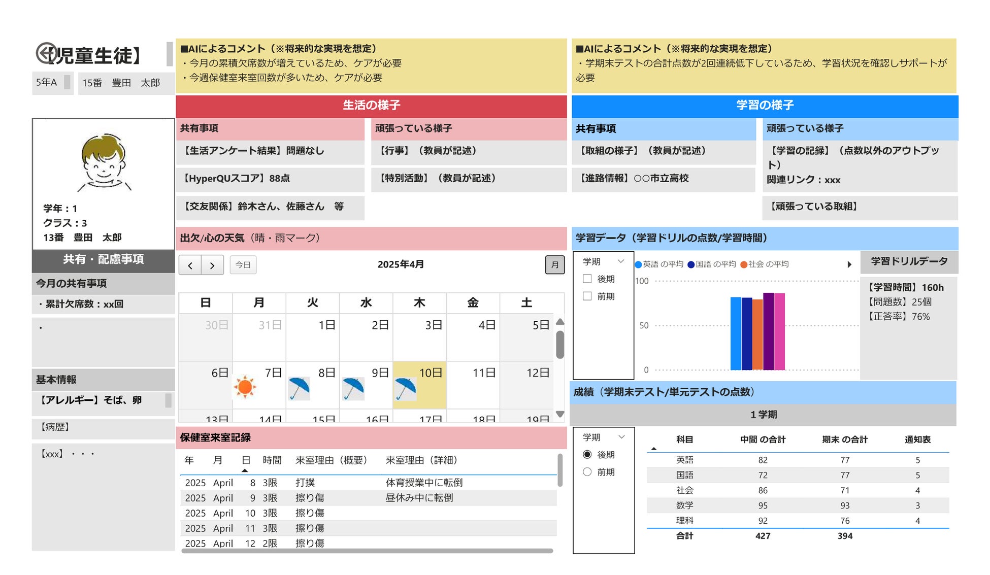Click the back arrow circle icon
Screen dimensions: 990x575
pyautogui.click(x=46, y=53)
